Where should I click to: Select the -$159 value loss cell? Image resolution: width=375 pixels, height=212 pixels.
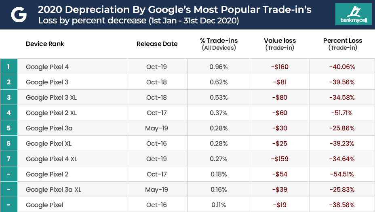click(x=280, y=159)
